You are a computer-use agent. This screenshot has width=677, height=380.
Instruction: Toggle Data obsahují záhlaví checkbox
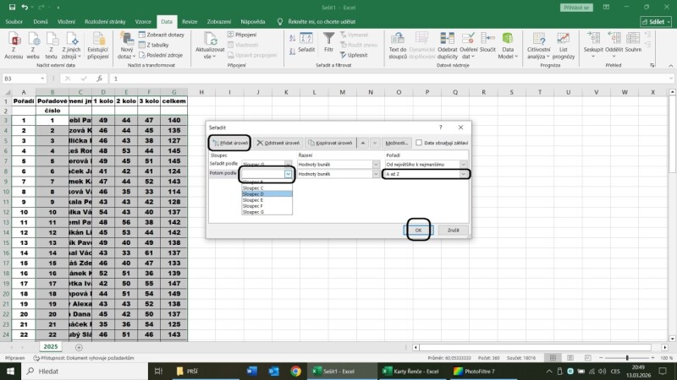419,143
